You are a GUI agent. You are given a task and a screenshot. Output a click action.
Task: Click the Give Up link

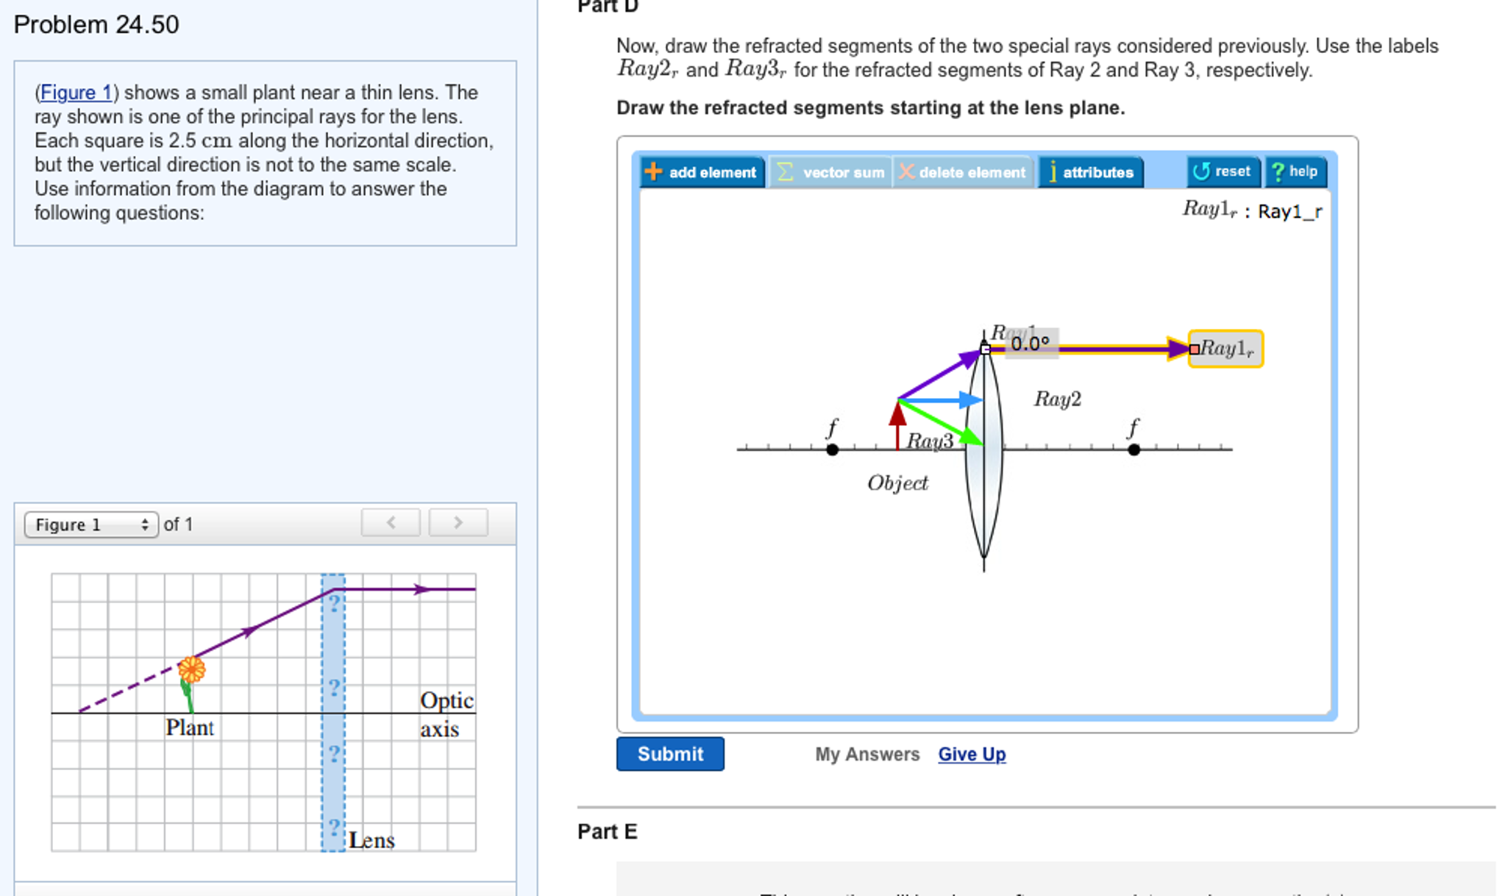click(x=971, y=754)
